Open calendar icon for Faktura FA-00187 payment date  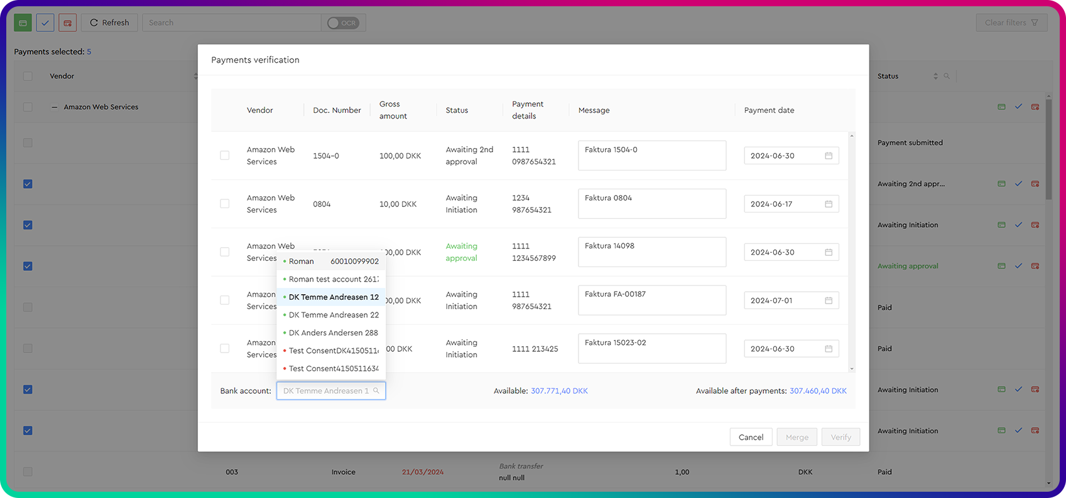829,300
